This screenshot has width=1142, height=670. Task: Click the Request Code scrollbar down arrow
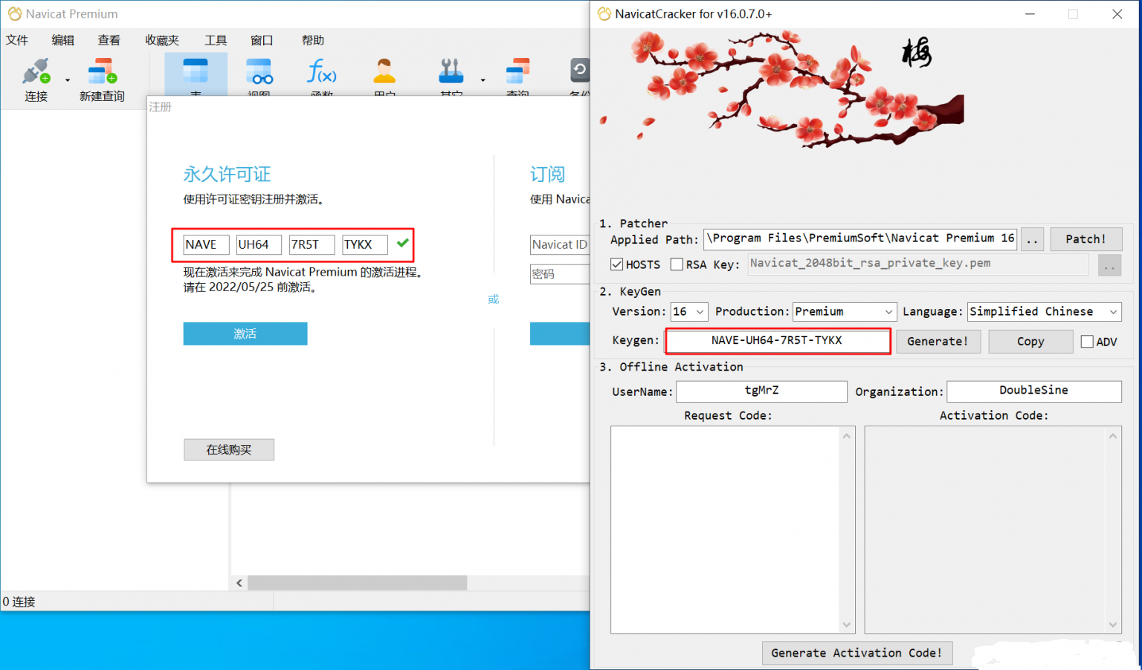(x=847, y=625)
